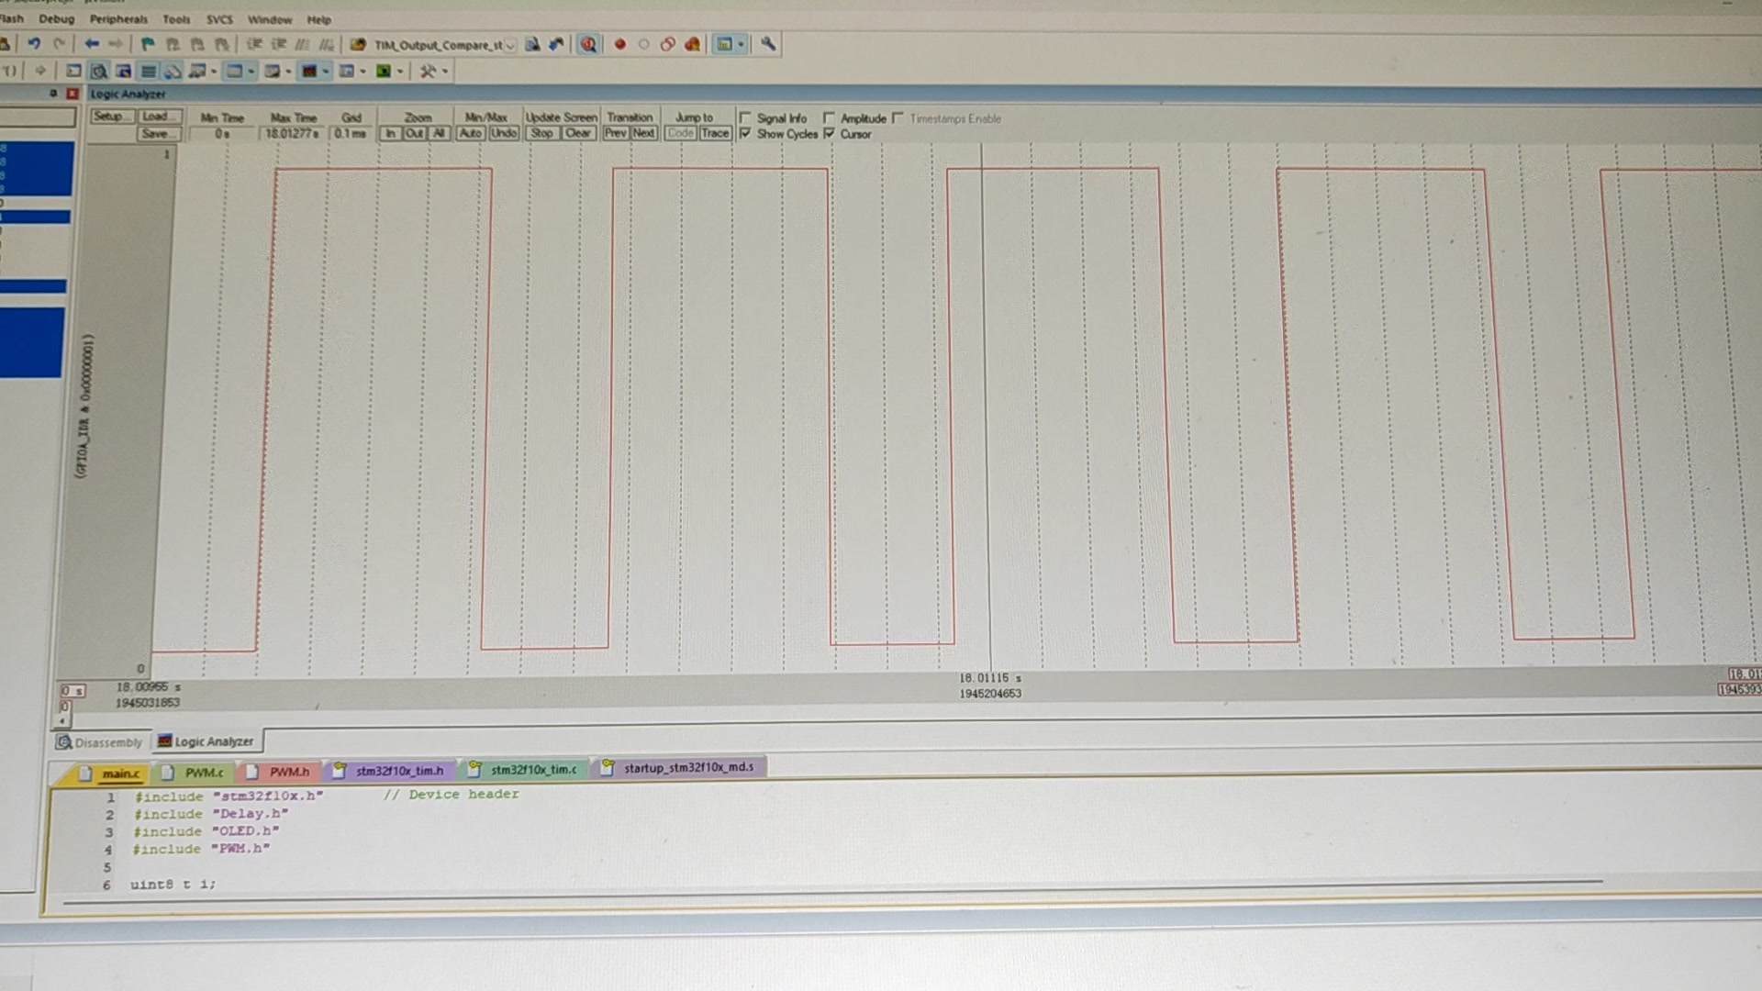Click the Kill All Breakpoints icon
The height and width of the screenshot is (991, 1762).
(692, 44)
